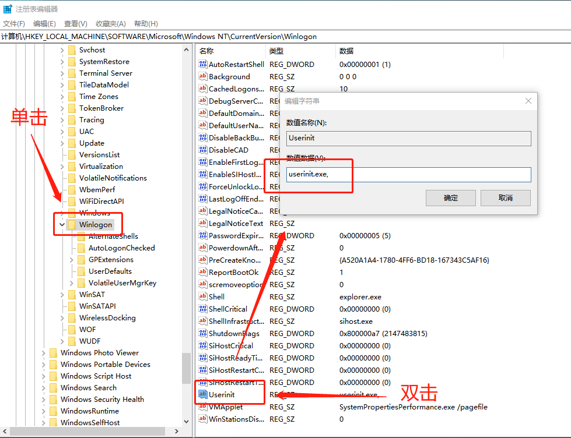The width and height of the screenshot is (571, 438).
Task: Click the Terminal Server folder icon
Action: 72,73
